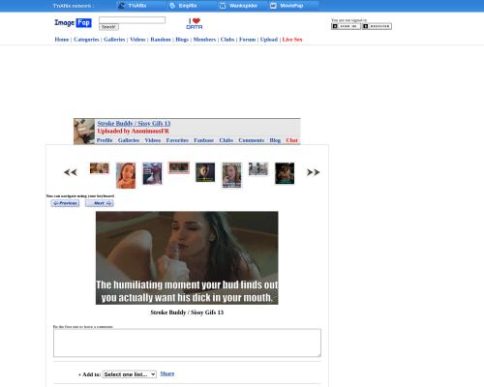484x387 pixels.
Task: Click the heart Data icon
Action: click(x=195, y=23)
